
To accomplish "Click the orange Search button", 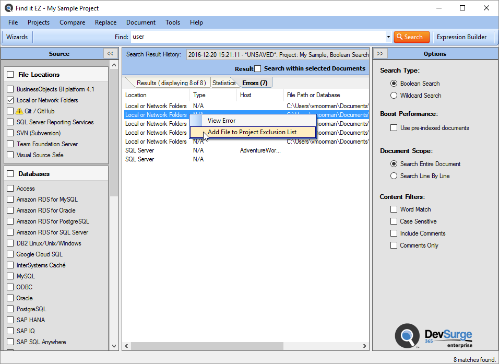I will coord(411,37).
